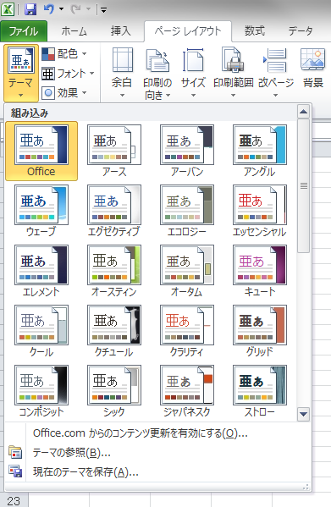The image size is (331, 507).
Task: Expand the サイズ paper size dropdown
Action: (x=193, y=73)
